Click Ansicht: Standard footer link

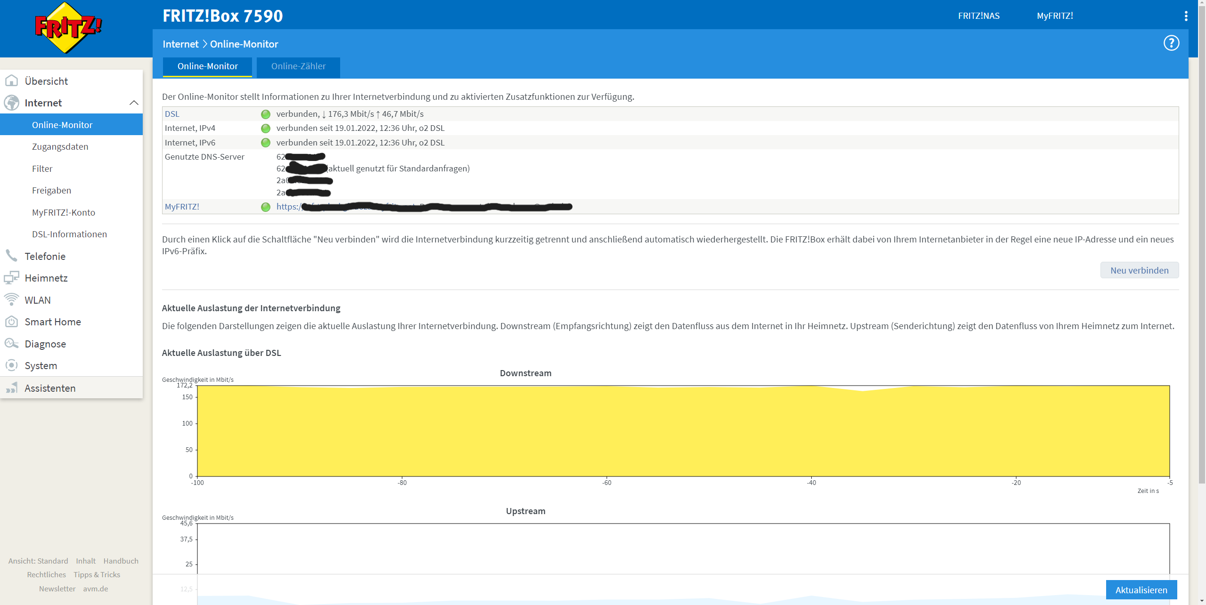coord(38,561)
